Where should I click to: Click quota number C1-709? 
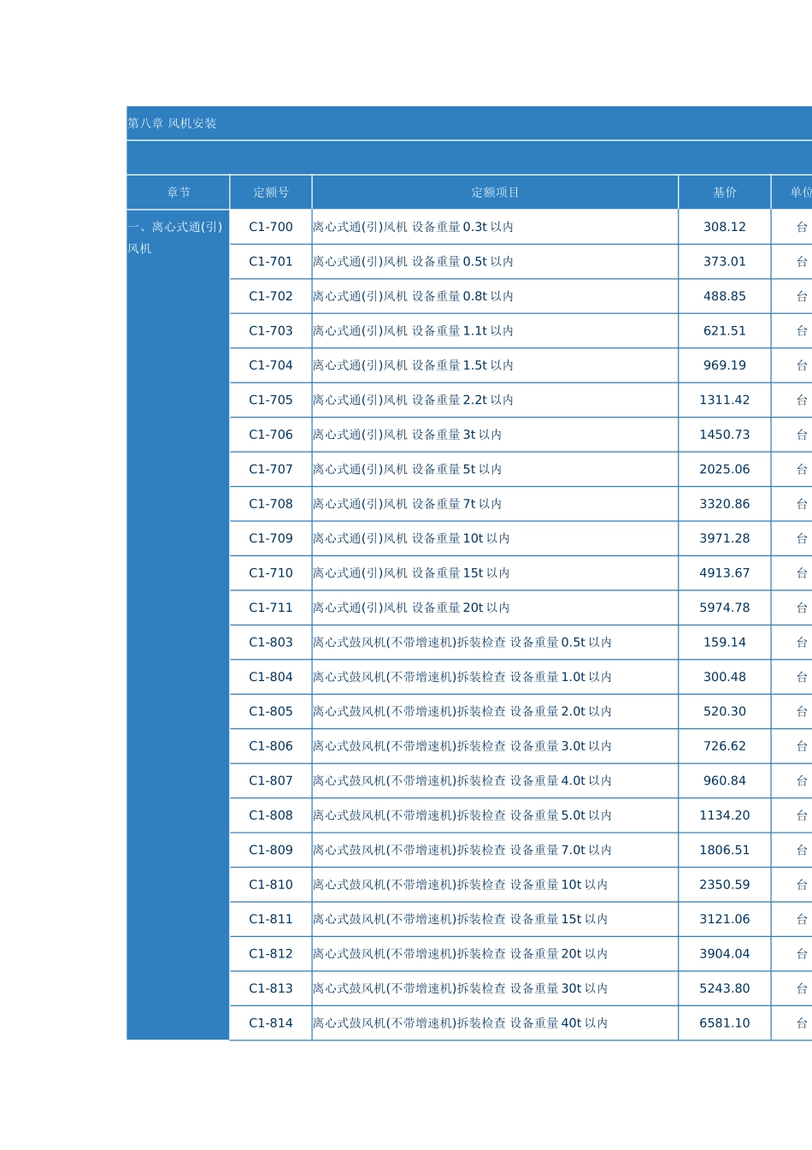point(271,538)
